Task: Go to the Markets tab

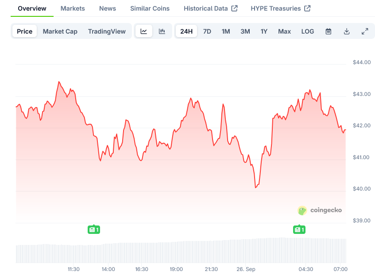Action: click(x=73, y=8)
